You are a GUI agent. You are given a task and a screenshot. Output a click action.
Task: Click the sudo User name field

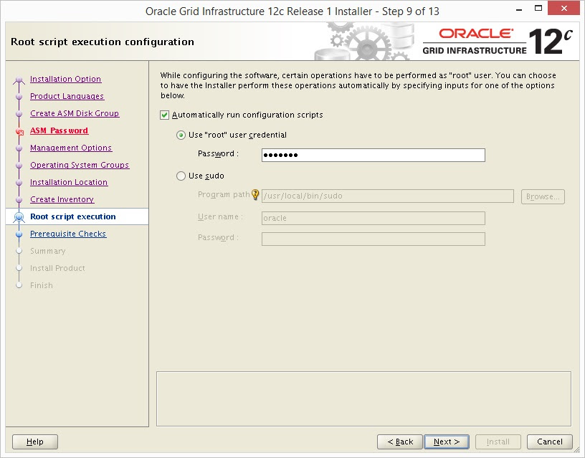tap(373, 218)
